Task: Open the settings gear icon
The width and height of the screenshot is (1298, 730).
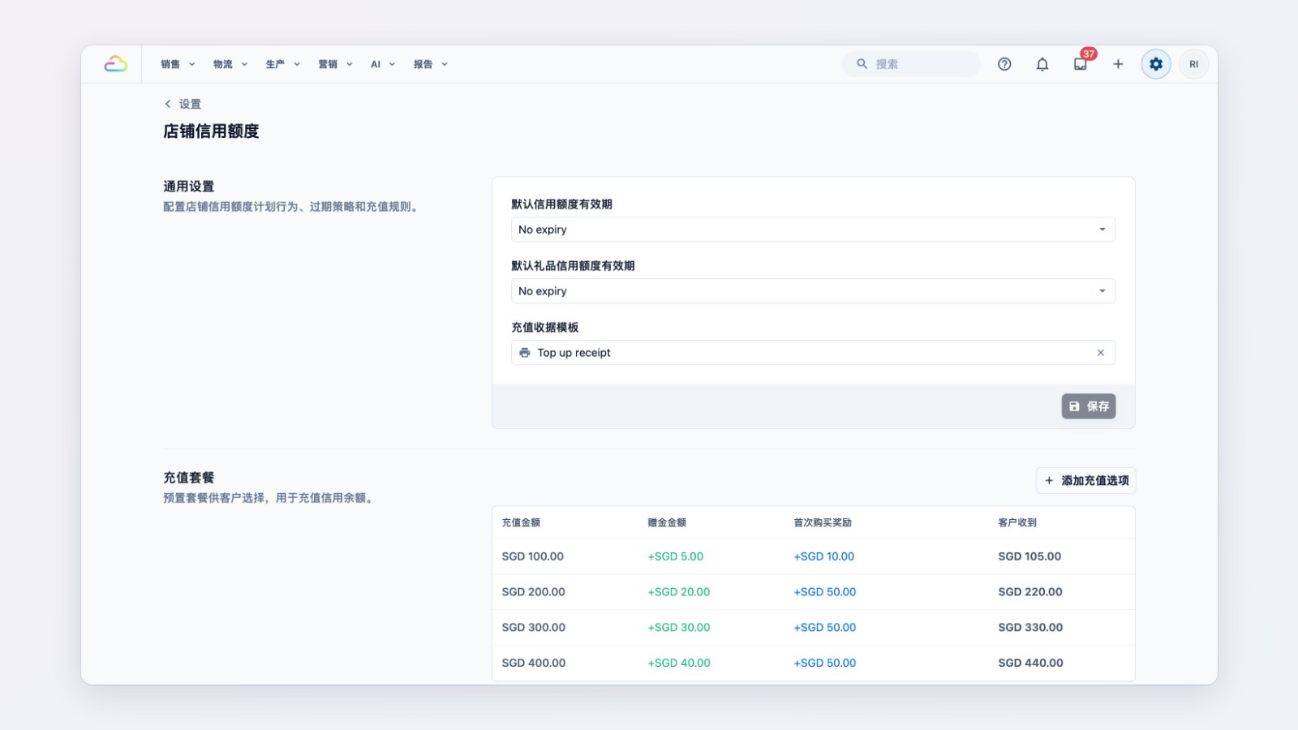Action: click(x=1156, y=64)
